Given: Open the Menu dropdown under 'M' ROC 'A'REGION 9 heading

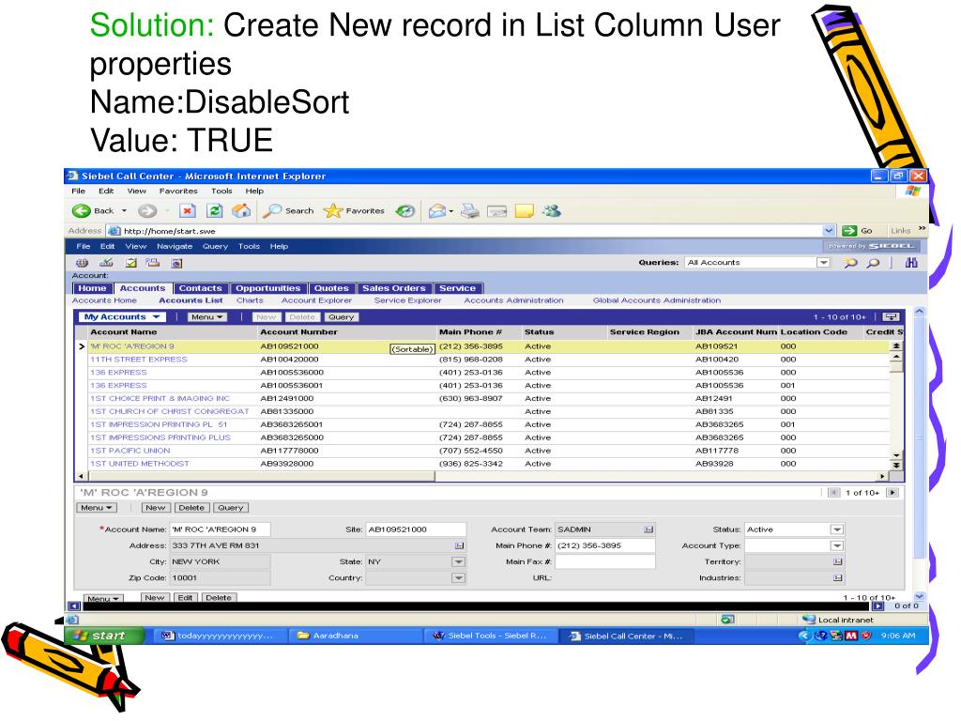Looking at the screenshot, I should pos(97,508).
